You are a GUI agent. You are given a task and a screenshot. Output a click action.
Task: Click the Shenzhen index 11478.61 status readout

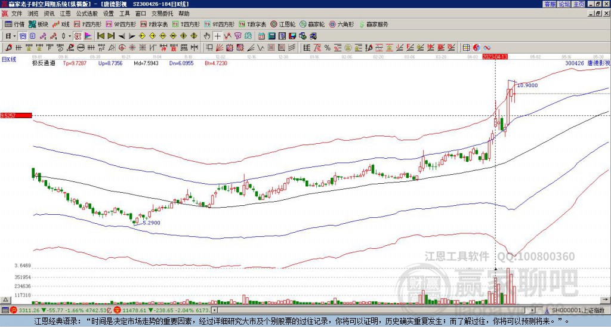[x=135, y=310]
